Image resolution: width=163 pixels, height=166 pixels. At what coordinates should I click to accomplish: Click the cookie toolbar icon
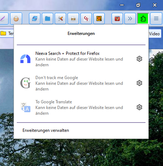tap(16, 19)
